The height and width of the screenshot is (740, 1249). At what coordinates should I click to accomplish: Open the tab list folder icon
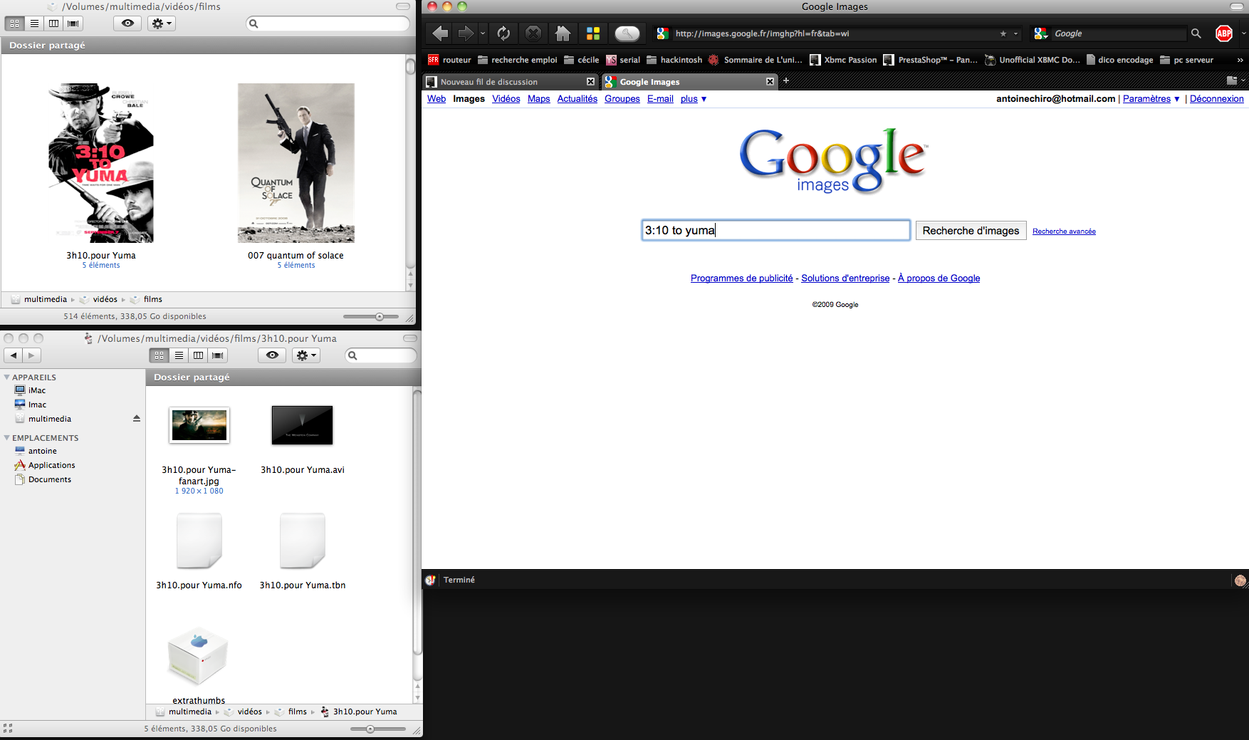pos(1232,80)
